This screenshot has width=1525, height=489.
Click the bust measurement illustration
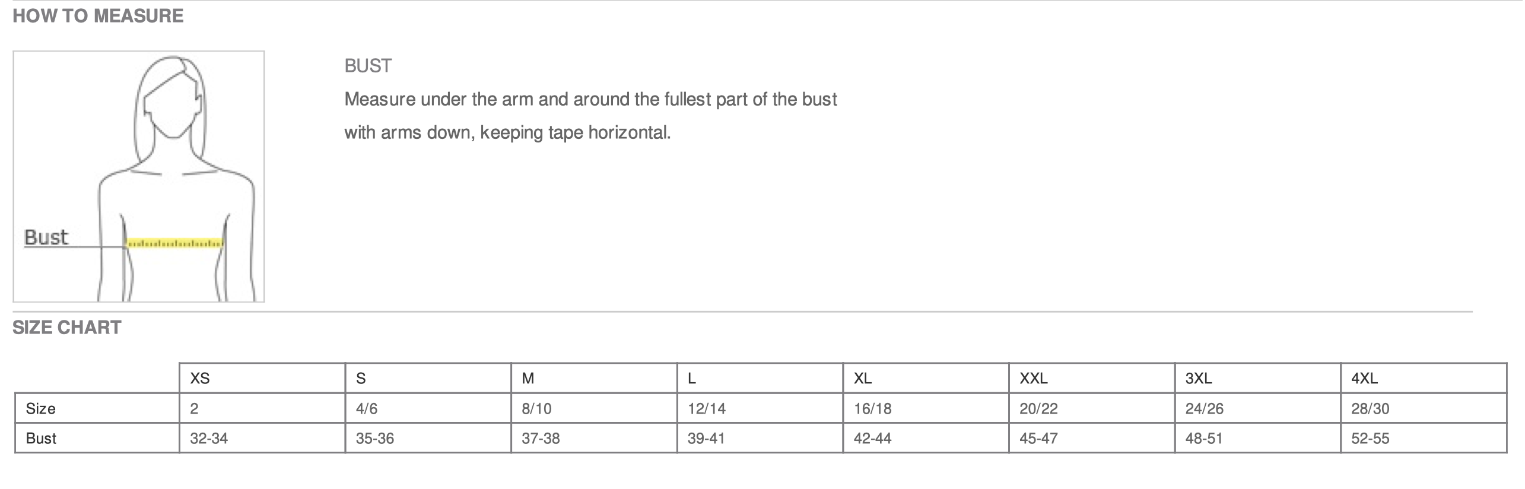click(139, 176)
